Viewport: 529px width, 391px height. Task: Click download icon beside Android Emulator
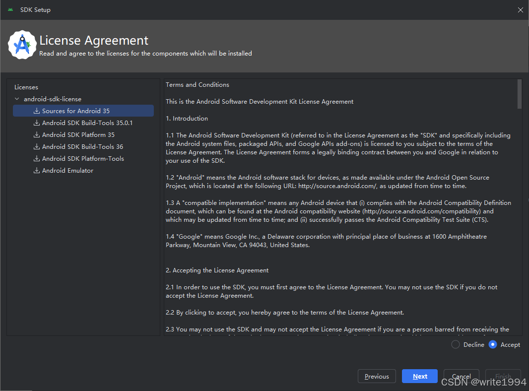(x=37, y=170)
